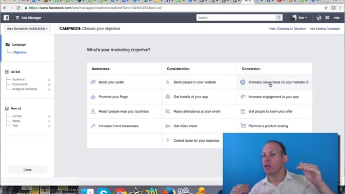The width and height of the screenshot is (345, 194).
Task: Choose Reach people near your business
Action: tap(125, 112)
